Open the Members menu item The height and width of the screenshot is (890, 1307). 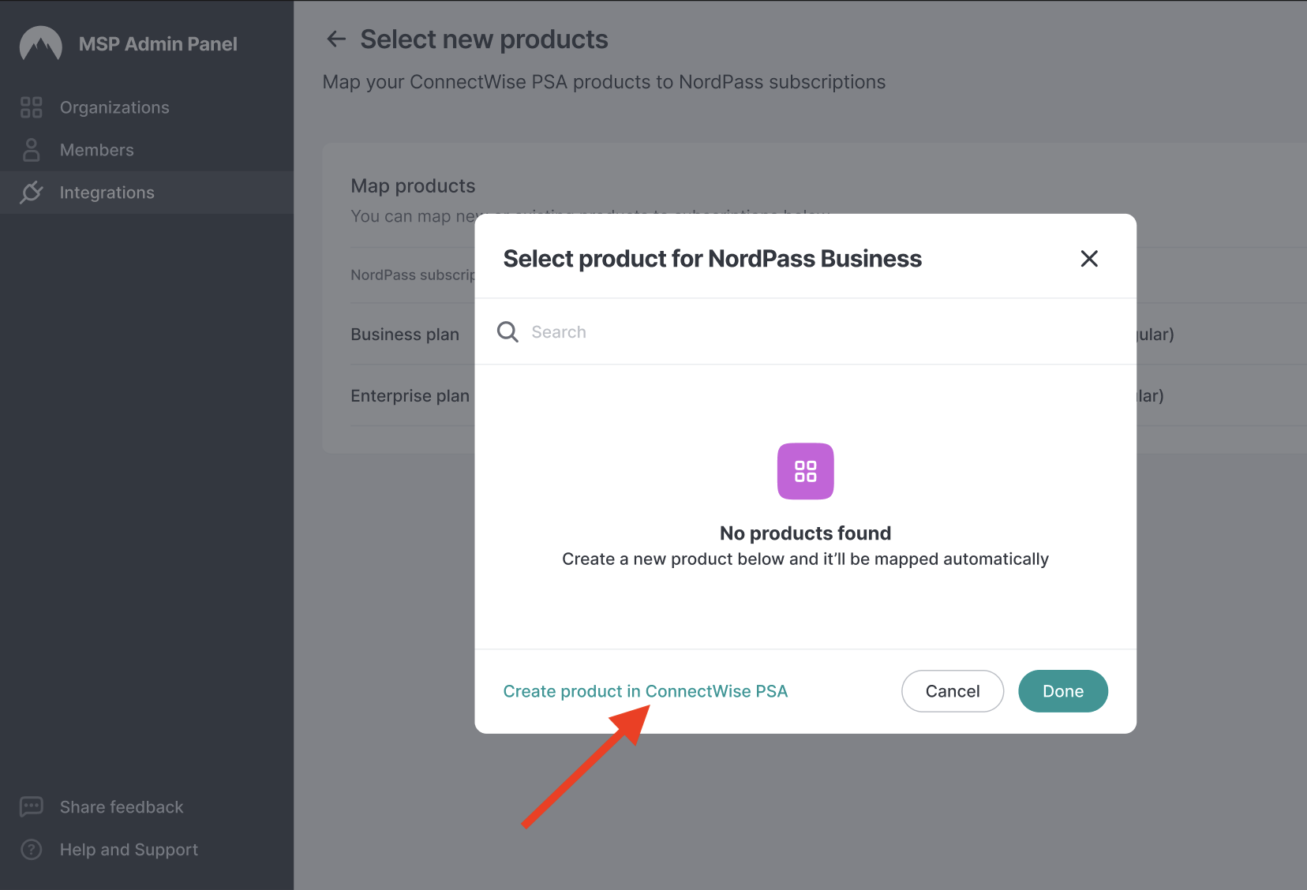click(147, 150)
